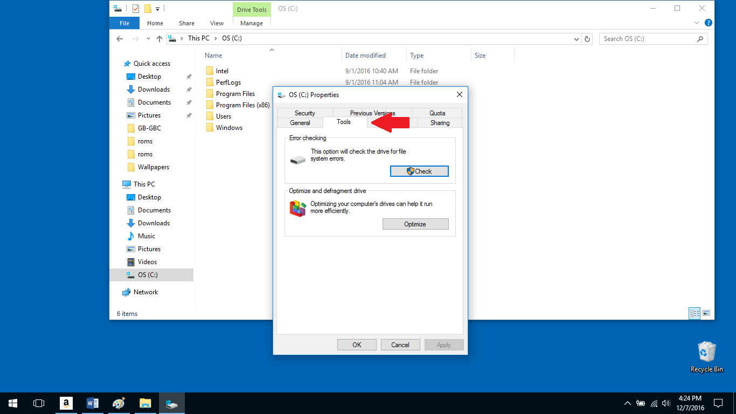The image size is (736, 414).
Task: Open Task View from taskbar
Action: click(x=39, y=403)
